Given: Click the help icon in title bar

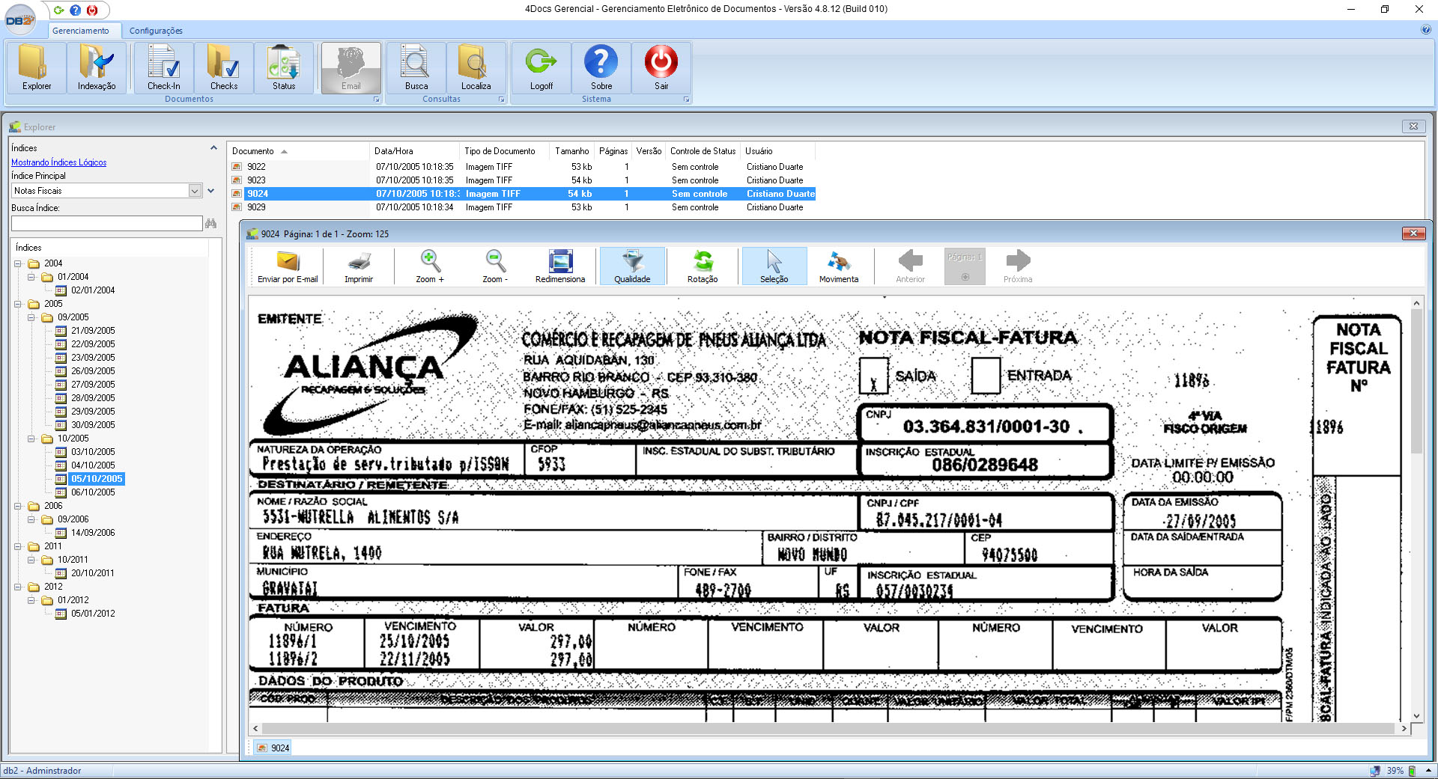Looking at the screenshot, I should point(76,10).
